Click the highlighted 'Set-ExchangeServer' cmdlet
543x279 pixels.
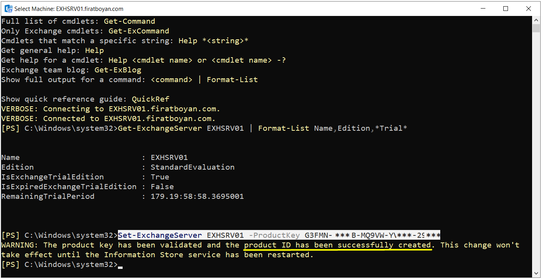coord(160,235)
